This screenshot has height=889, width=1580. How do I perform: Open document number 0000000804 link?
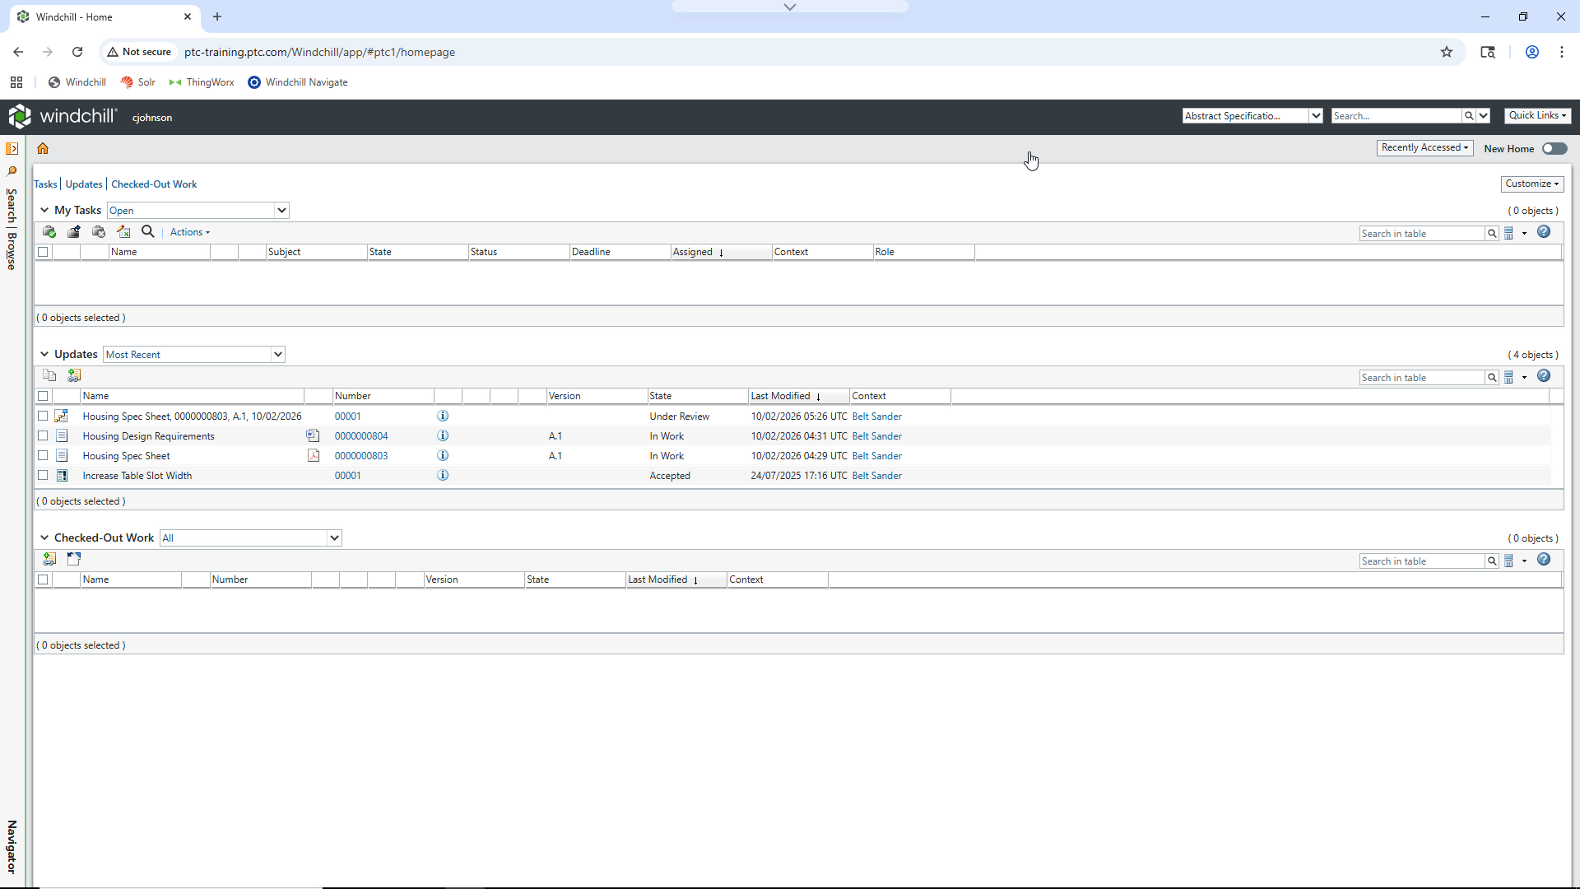click(x=361, y=436)
